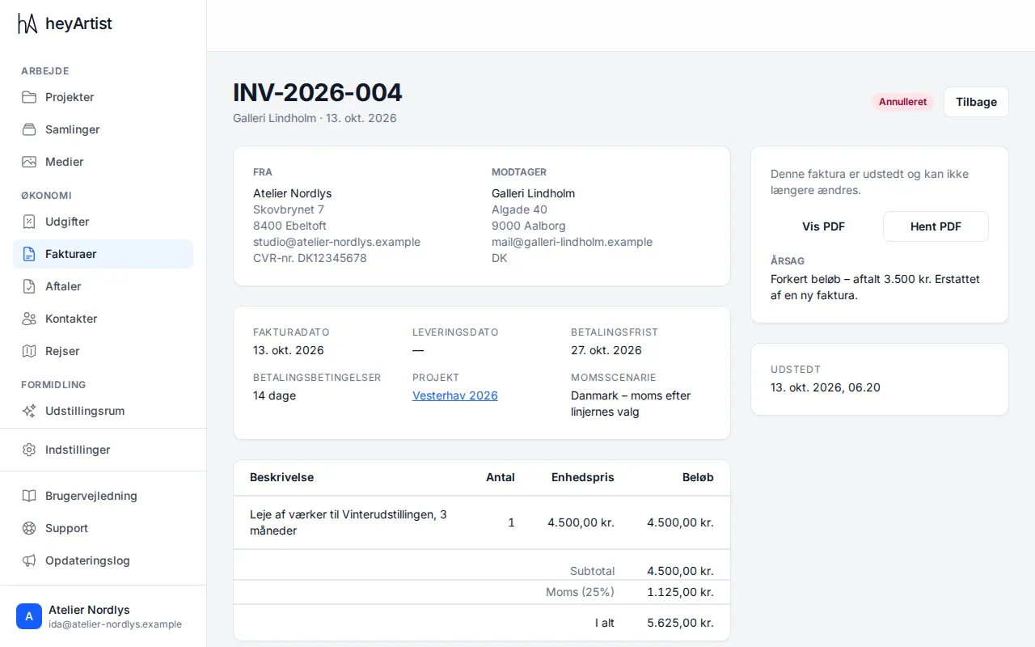
Task: Open the Samlinger section
Action: pyautogui.click(x=103, y=129)
